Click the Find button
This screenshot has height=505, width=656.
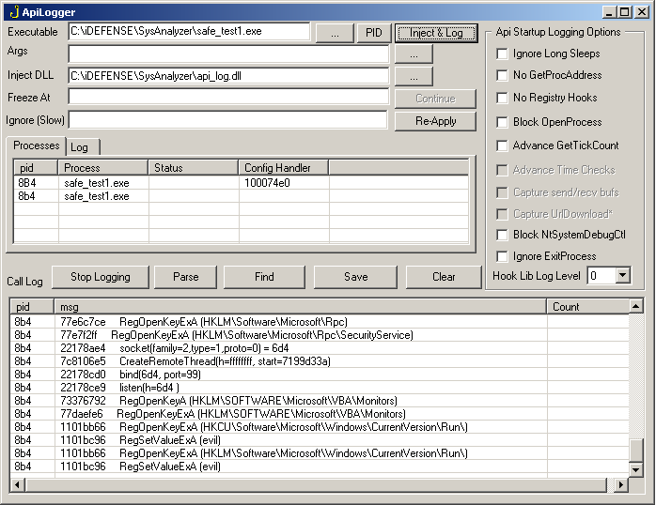point(264,277)
